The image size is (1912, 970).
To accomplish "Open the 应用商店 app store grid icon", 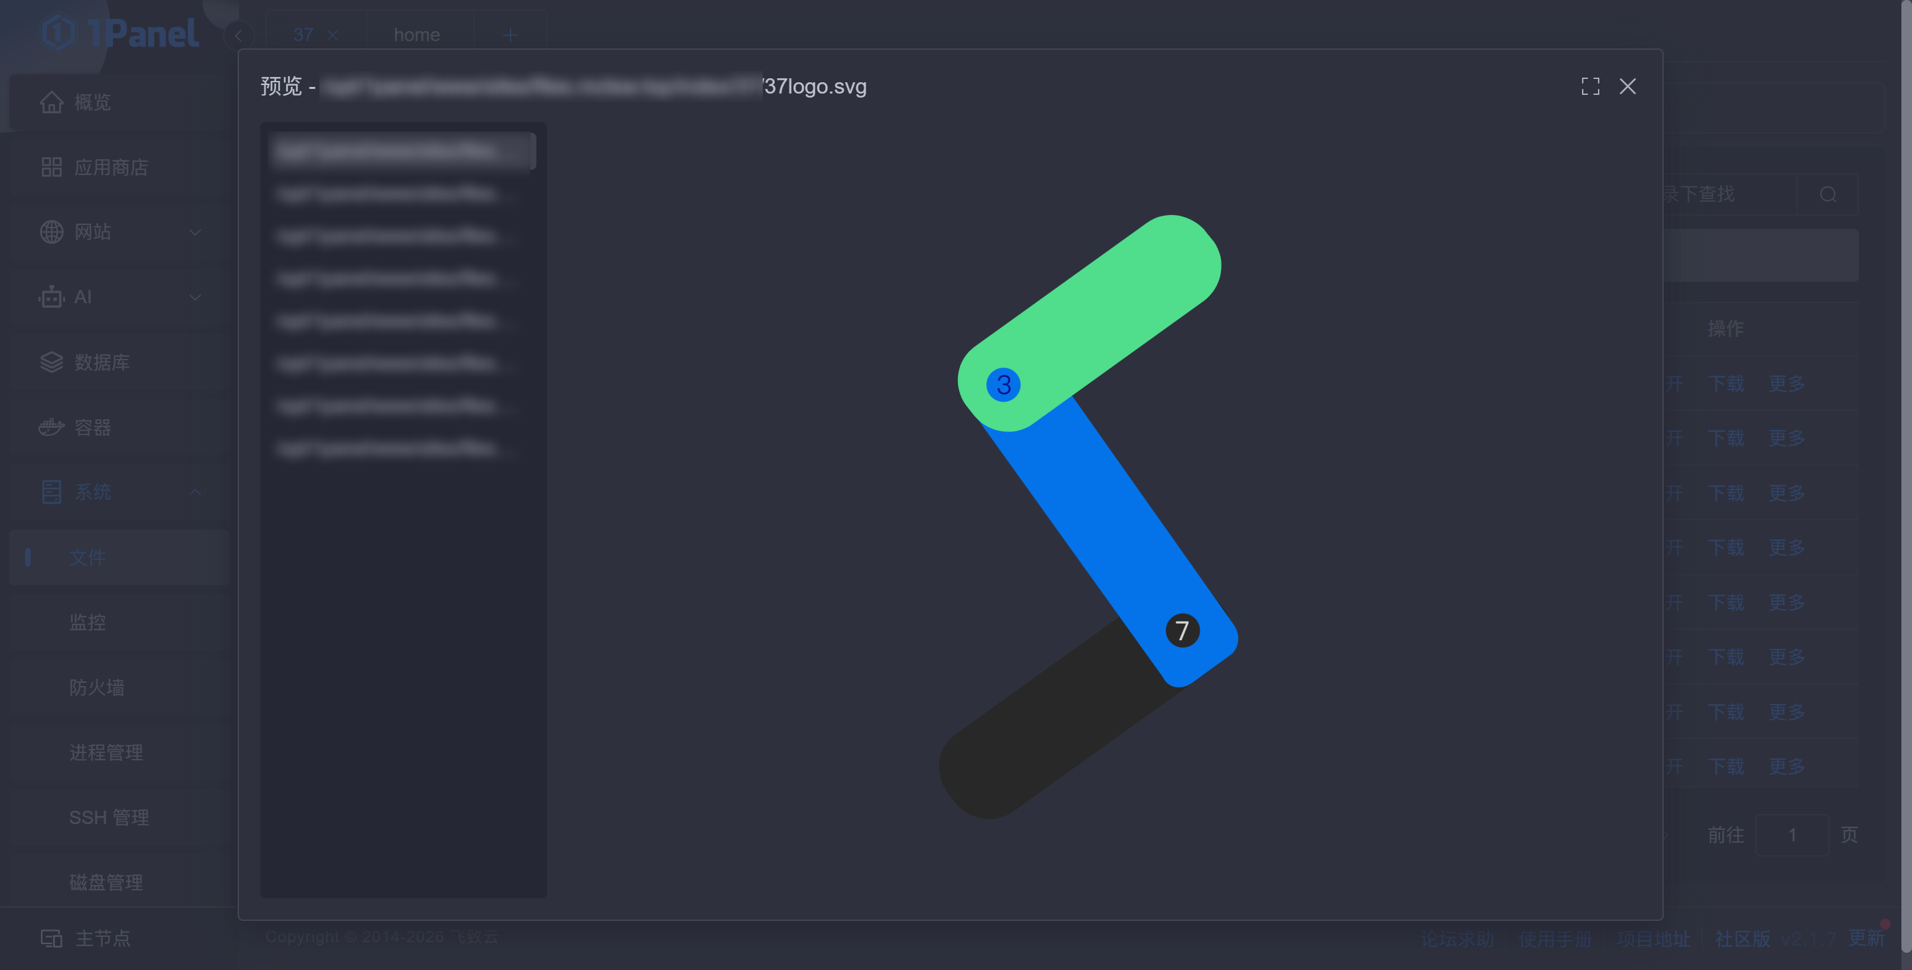I will click(x=51, y=167).
